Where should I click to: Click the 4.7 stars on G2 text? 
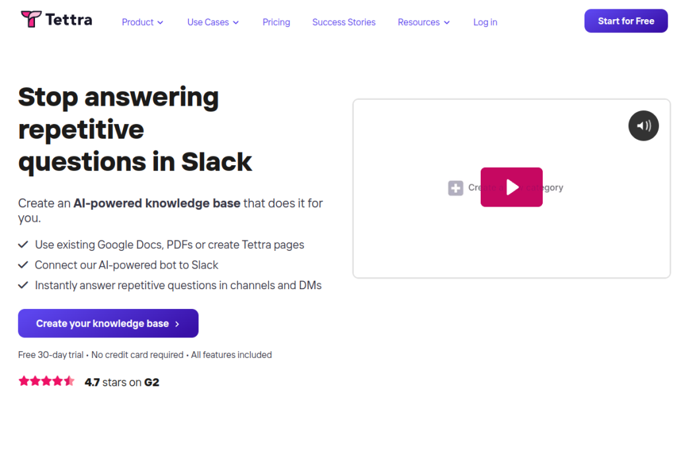point(122,382)
